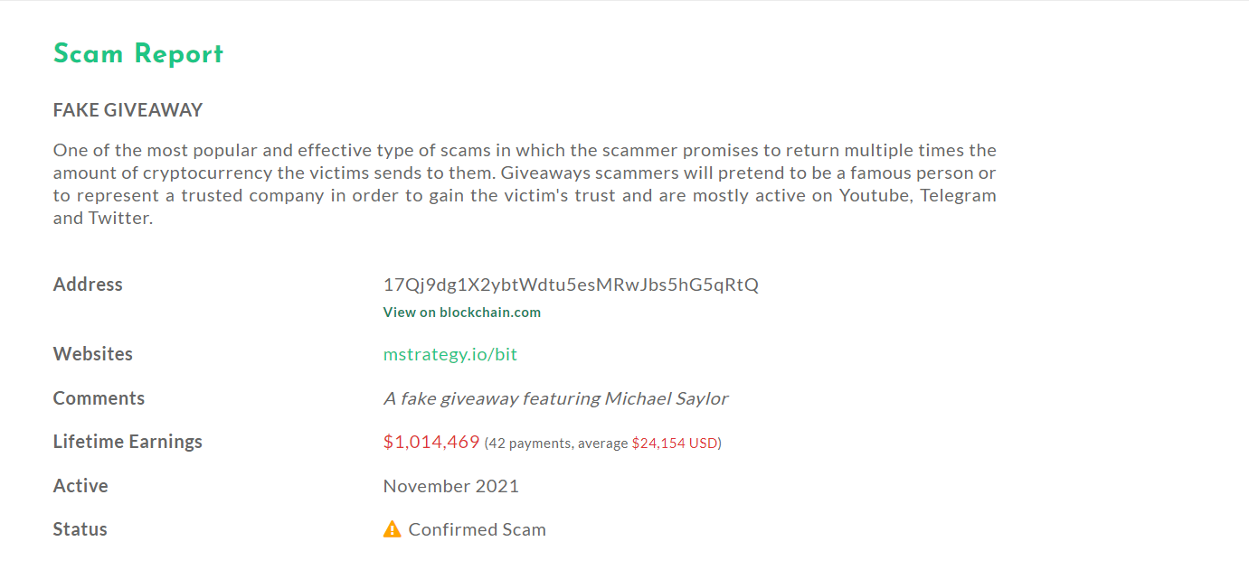Click the FAKE GIVEAWAY subheading

point(128,110)
